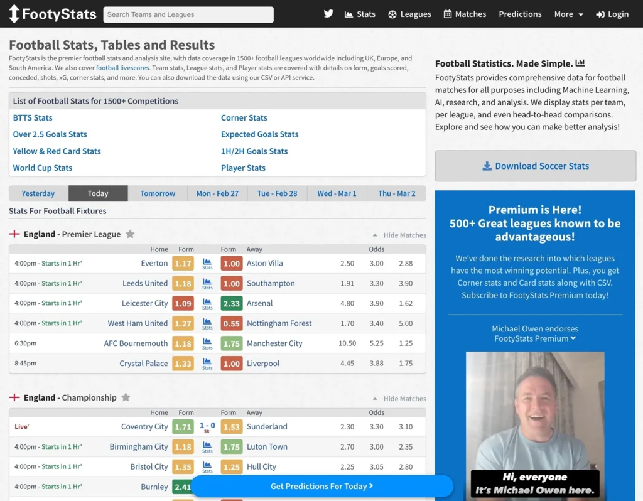The height and width of the screenshot is (501, 643).
Task: Open Stats icon for West Ham vs Nottingham Forest
Action: click(207, 323)
